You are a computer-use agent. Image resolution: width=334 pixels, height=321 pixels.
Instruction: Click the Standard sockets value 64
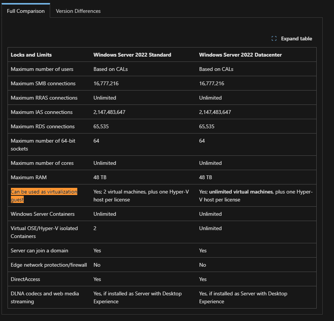click(96, 141)
